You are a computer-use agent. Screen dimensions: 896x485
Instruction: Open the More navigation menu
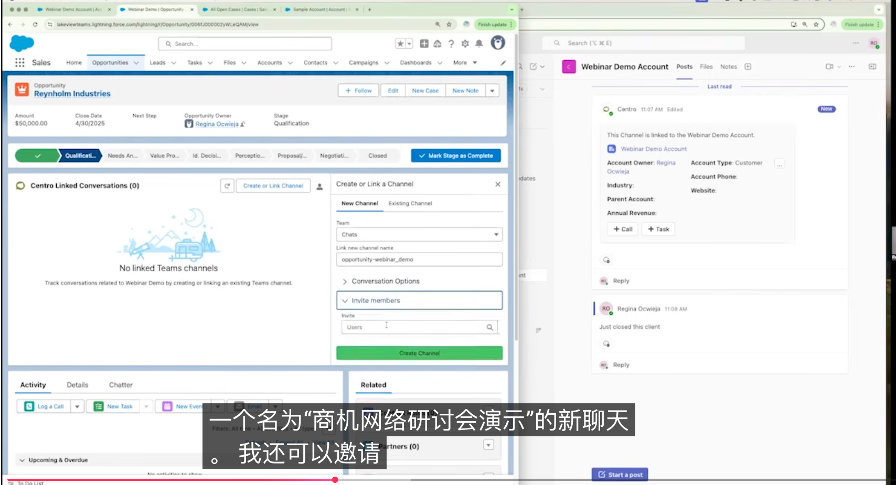[x=465, y=63]
